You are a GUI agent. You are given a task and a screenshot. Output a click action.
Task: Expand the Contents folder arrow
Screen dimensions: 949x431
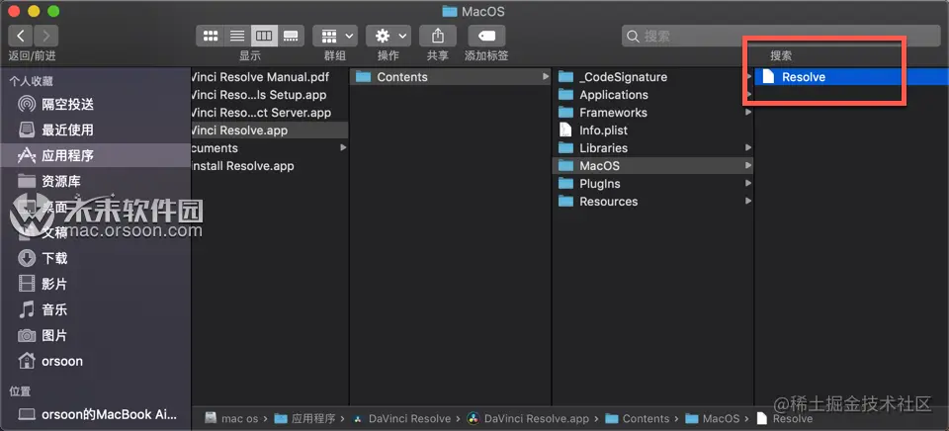coord(546,77)
